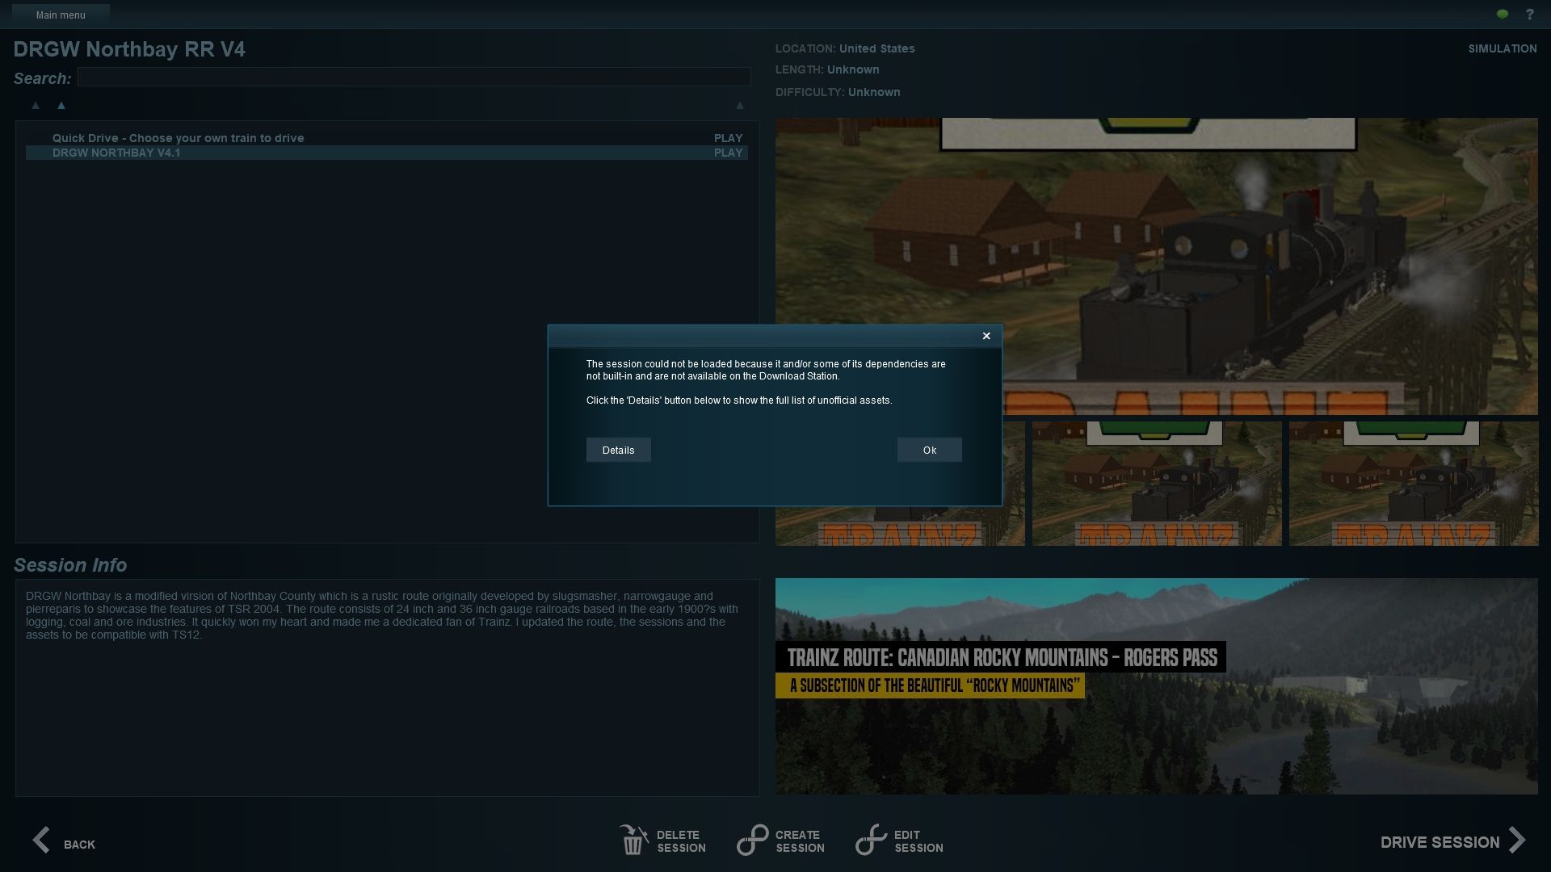Click the rightmost sort arrow above list
The height and width of the screenshot is (872, 1551).
(x=739, y=106)
